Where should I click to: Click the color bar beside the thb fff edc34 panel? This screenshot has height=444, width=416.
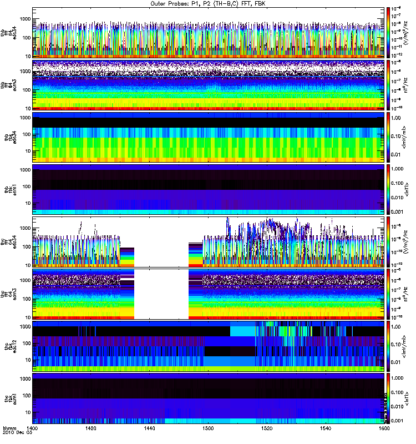pyautogui.click(x=388, y=33)
